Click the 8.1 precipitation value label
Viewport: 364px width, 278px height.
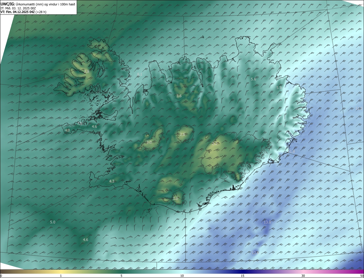[x=140, y=74]
